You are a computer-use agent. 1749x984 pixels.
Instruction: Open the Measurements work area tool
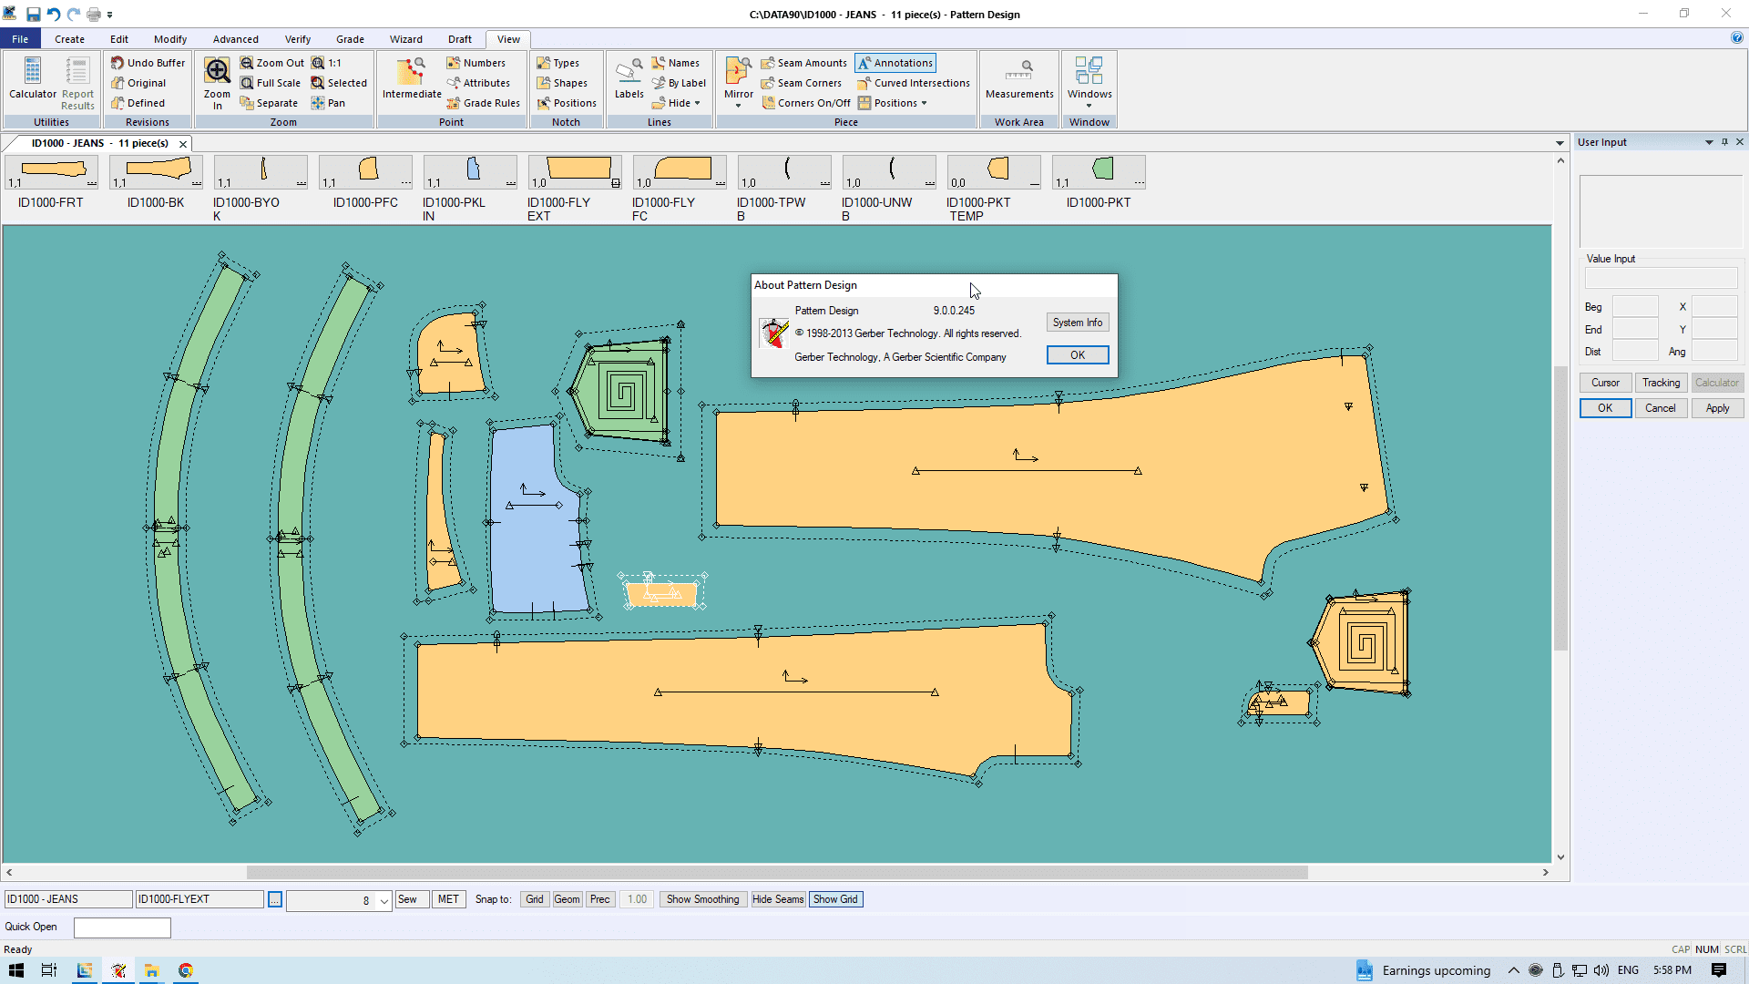pos(1018,71)
